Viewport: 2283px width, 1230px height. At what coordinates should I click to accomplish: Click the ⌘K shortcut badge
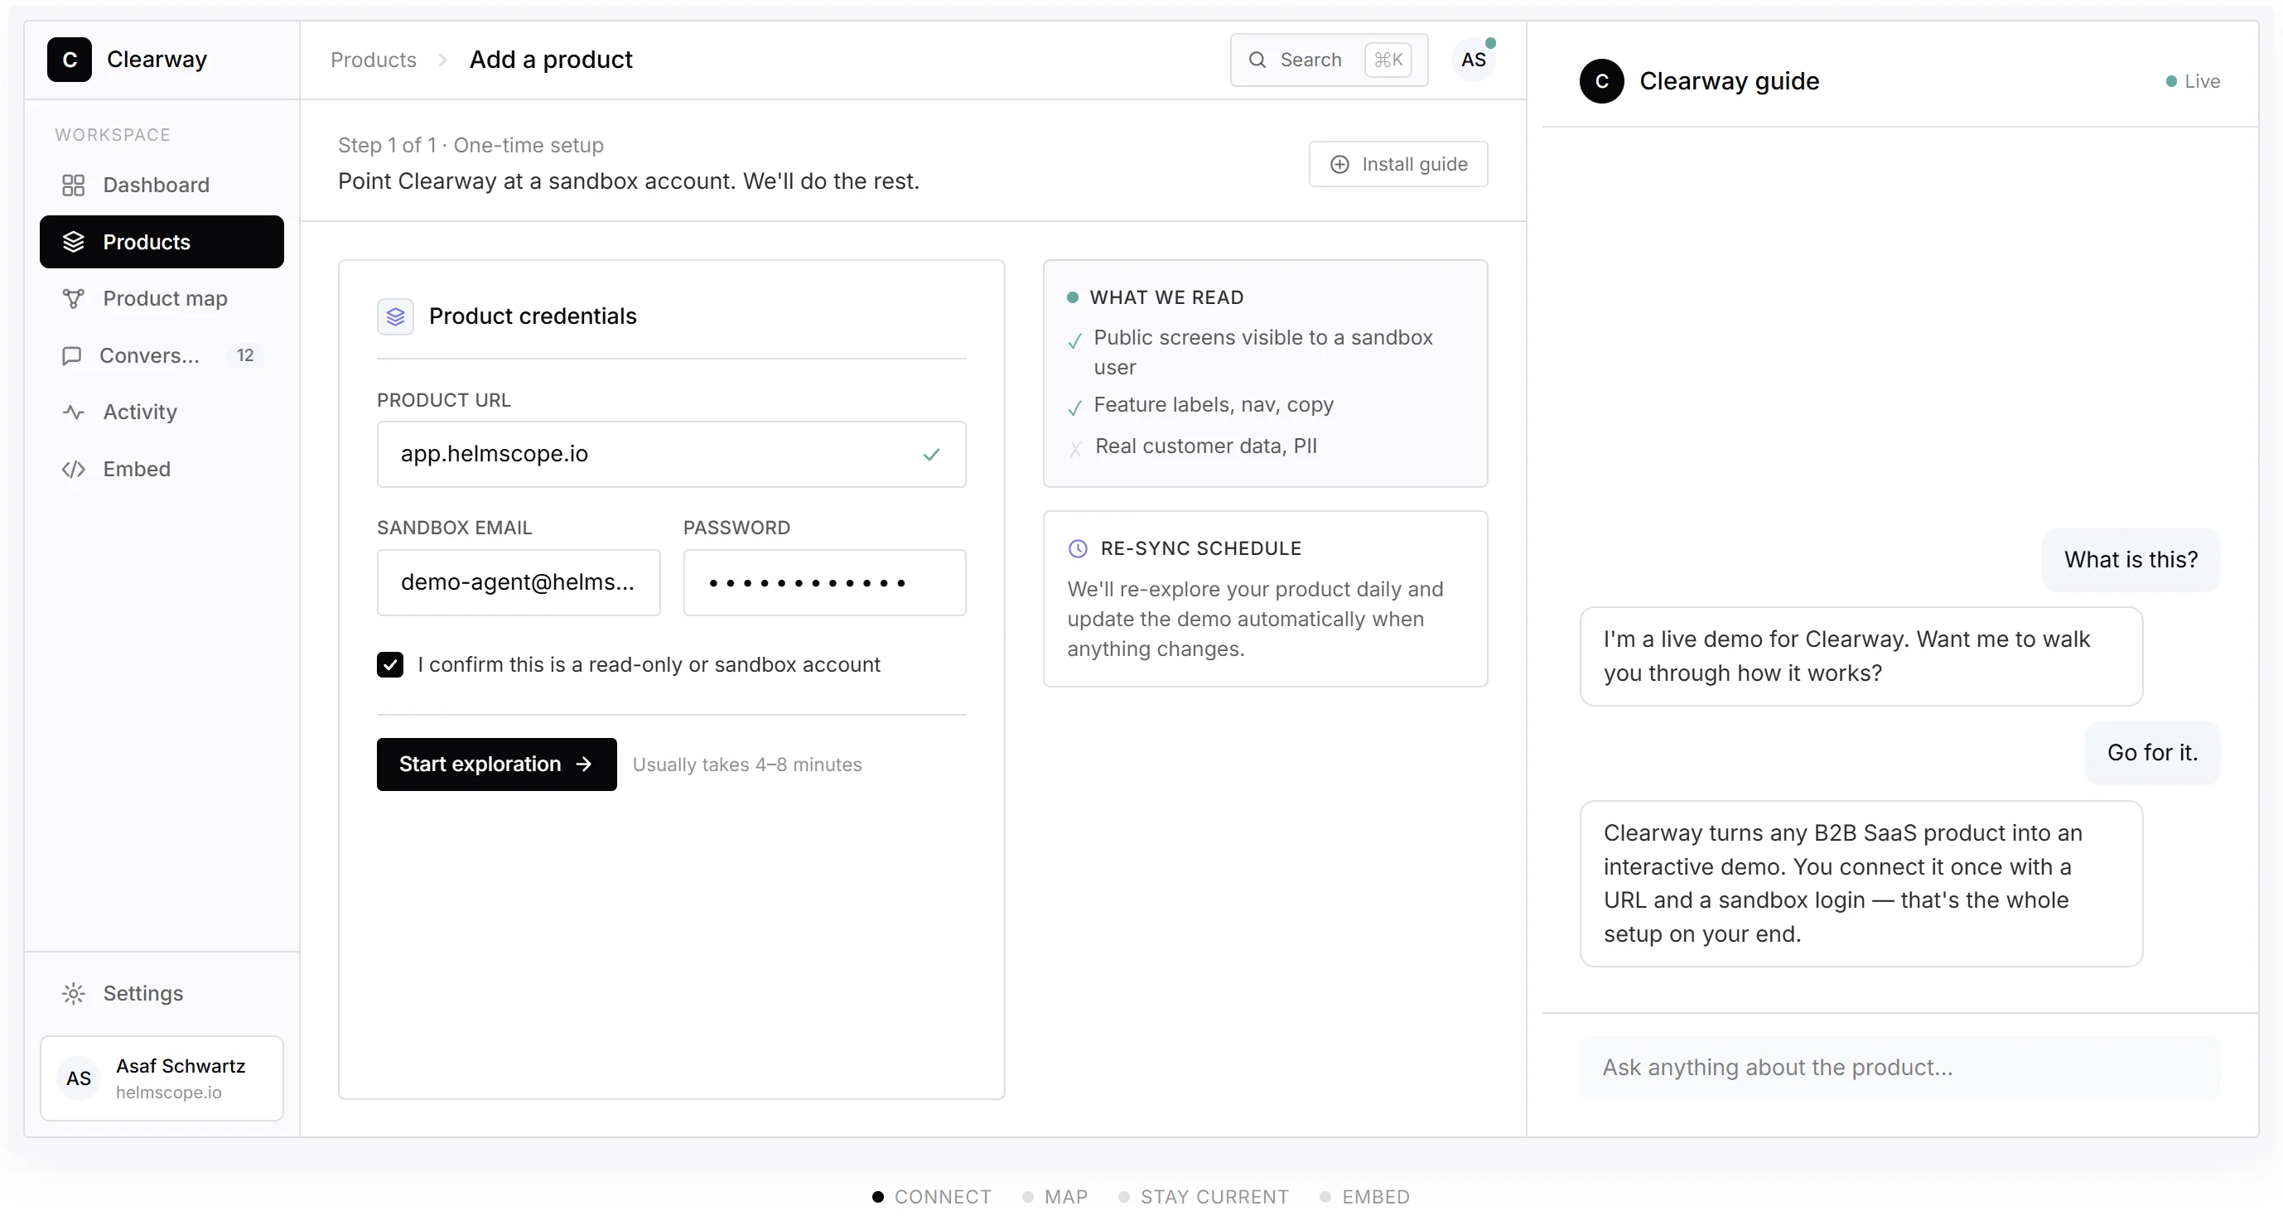coord(1388,60)
